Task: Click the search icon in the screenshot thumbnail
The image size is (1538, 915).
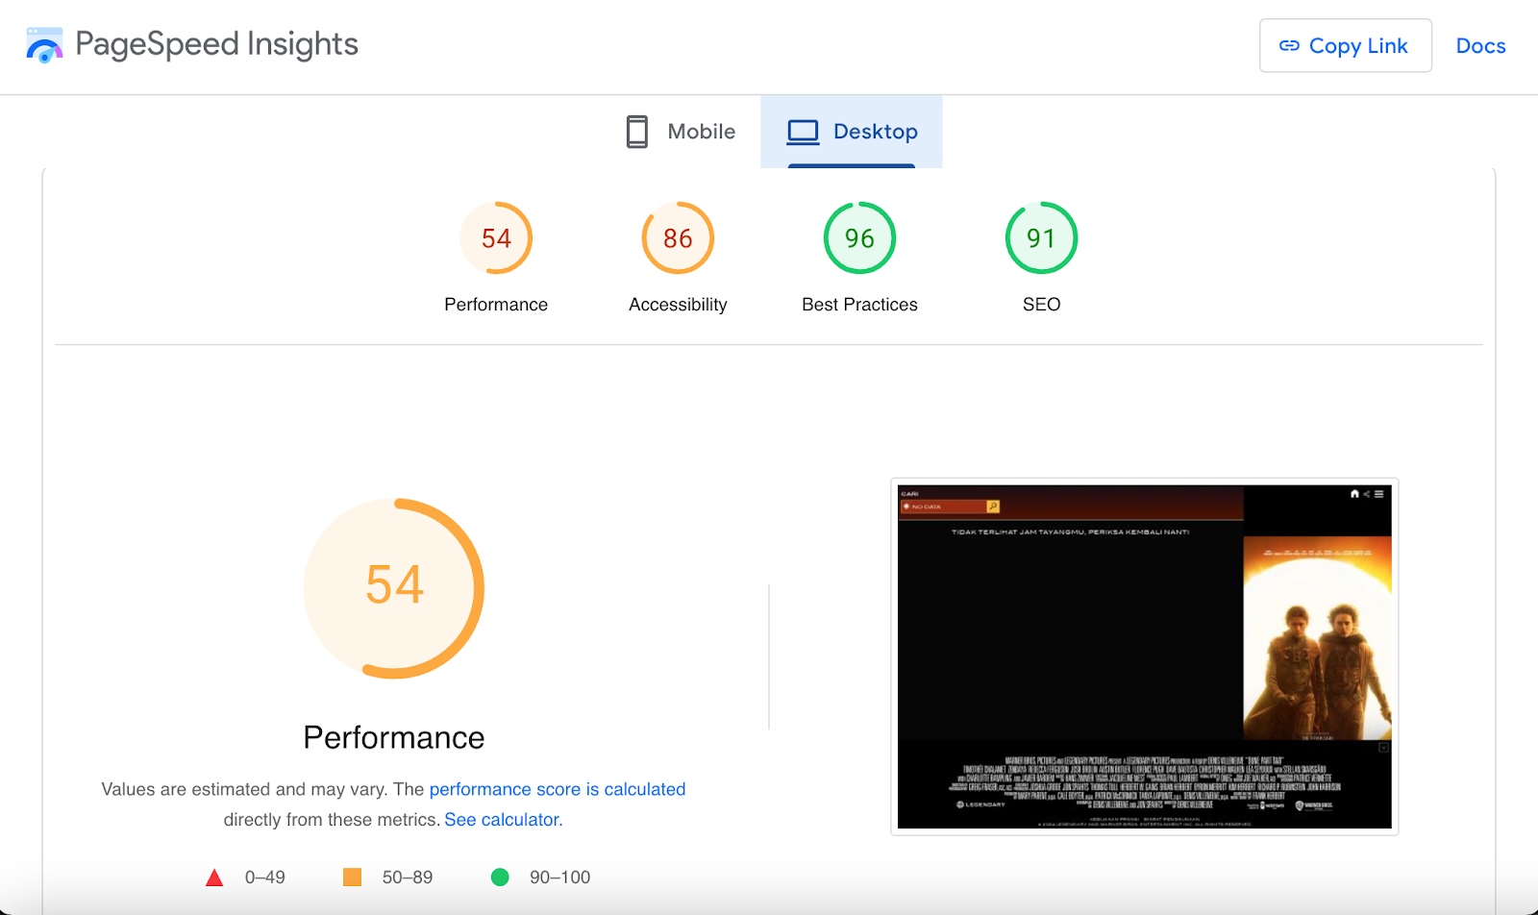Action: (x=993, y=507)
